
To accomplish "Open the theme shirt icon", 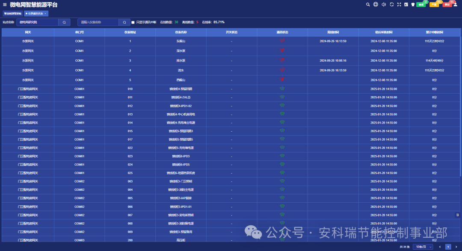I will (x=413, y=4).
